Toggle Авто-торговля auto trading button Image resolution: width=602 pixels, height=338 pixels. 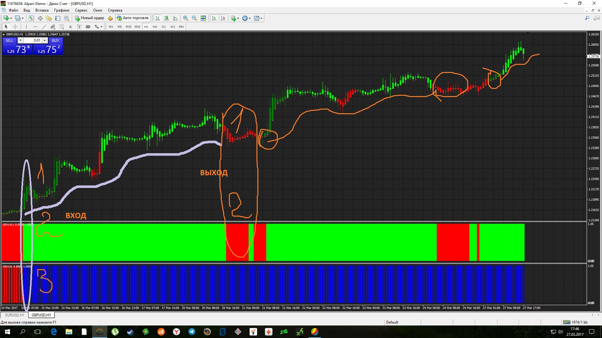click(x=133, y=18)
